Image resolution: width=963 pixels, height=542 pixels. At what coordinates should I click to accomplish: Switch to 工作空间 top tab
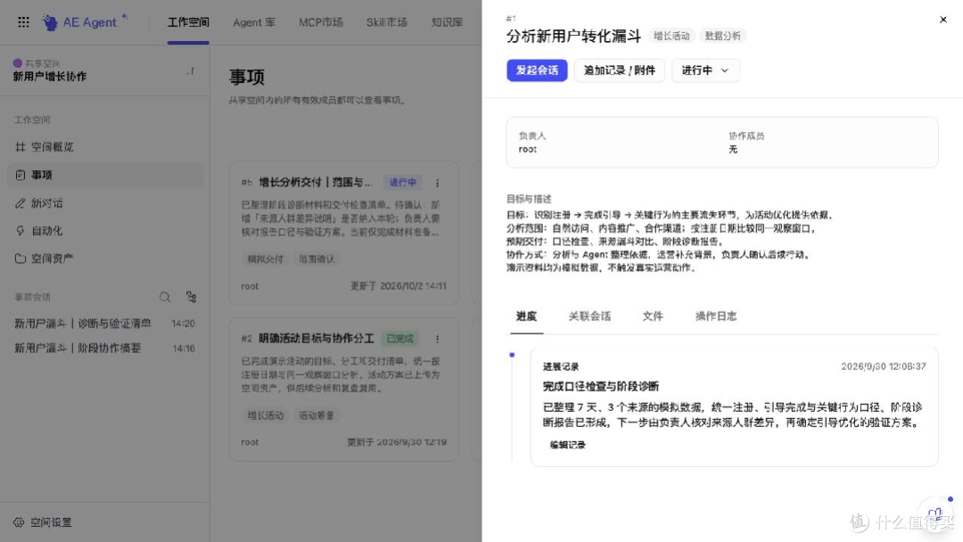[188, 22]
